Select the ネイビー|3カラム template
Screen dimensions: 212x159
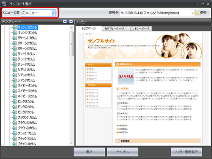coord(28,96)
